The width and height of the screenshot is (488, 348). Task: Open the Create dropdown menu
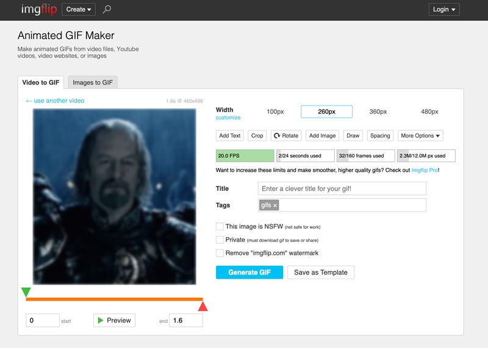(79, 9)
